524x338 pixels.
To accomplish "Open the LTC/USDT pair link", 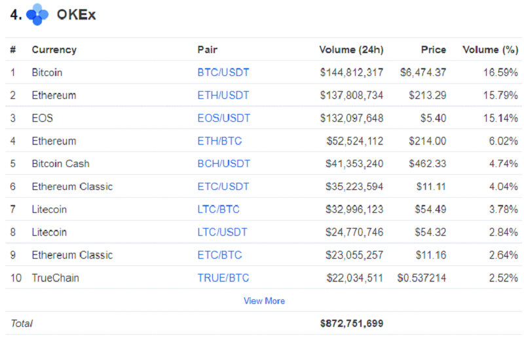I will click(222, 232).
